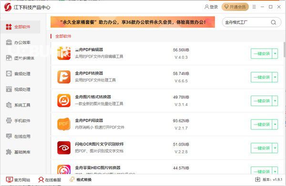The height and width of the screenshot is (186, 286).
Task: Open 格式转换 link in bottom bar
Action: [x=81, y=180]
